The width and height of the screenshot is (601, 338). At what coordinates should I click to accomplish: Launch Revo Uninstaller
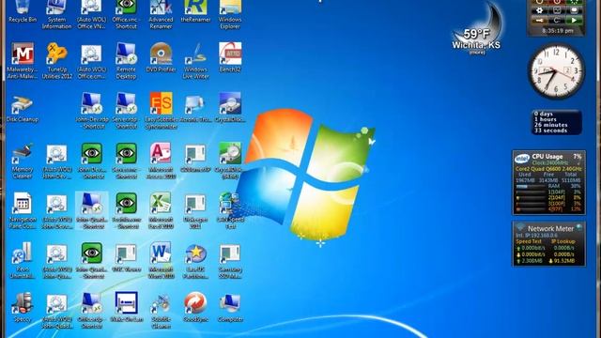coord(23,261)
